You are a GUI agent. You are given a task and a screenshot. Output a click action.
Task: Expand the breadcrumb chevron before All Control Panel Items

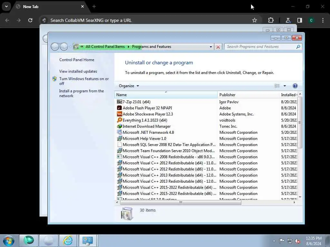pyautogui.click(x=82, y=47)
